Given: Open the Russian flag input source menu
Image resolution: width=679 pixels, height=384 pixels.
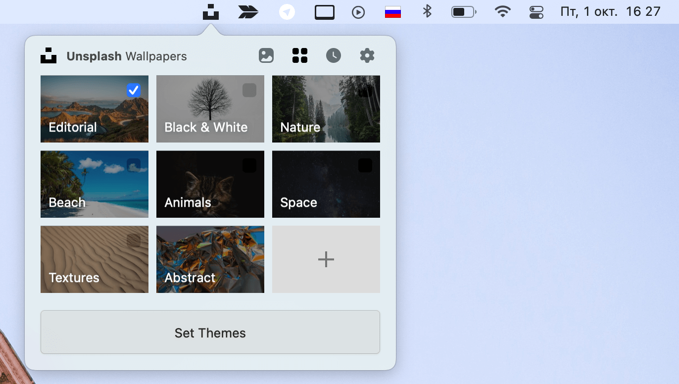Looking at the screenshot, I should [x=393, y=12].
